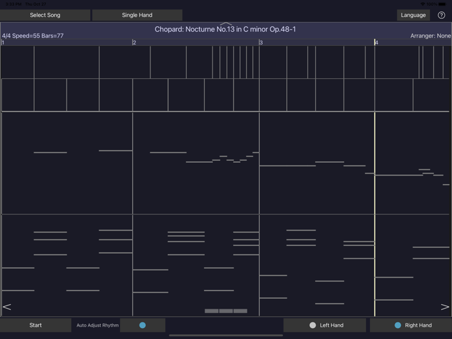
Task: Select the Left Hand option
Action: click(x=325, y=325)
